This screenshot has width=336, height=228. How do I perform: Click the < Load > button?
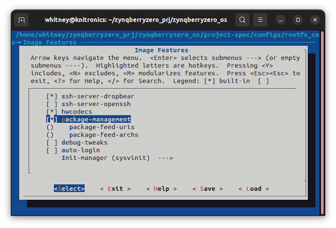coord(254,188)
